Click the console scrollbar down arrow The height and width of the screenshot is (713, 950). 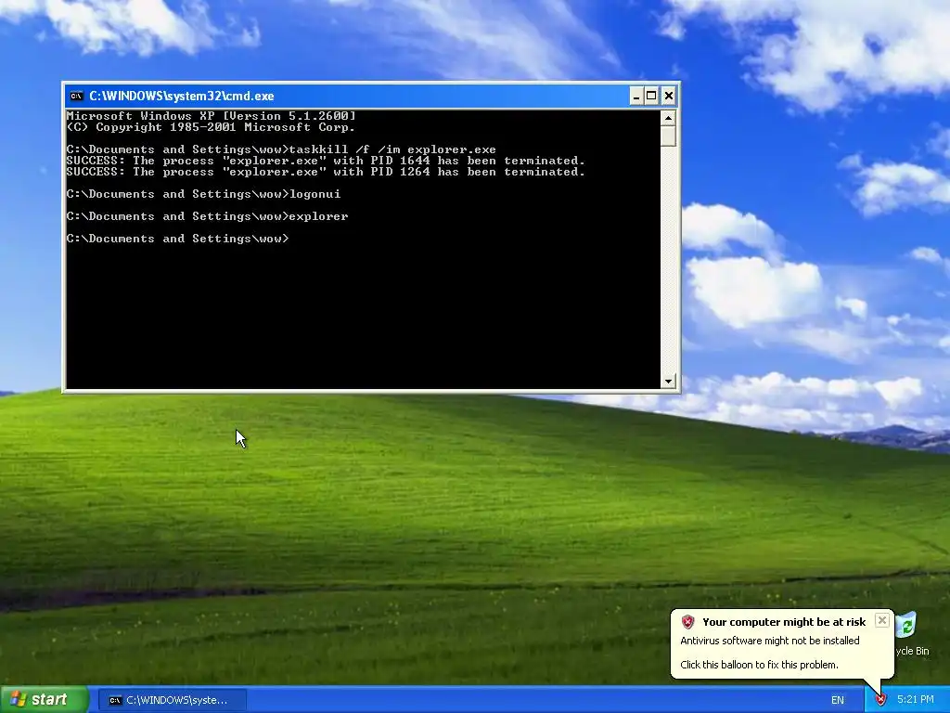click(668, 381)
